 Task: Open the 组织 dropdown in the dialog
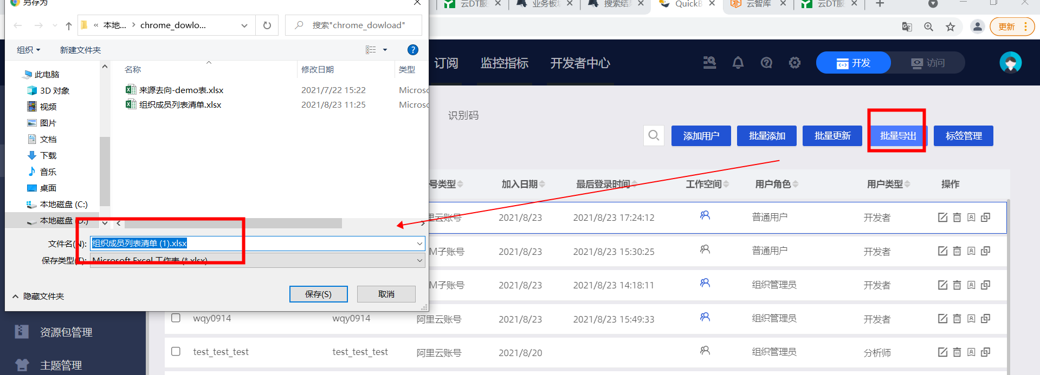click(28, 50)
